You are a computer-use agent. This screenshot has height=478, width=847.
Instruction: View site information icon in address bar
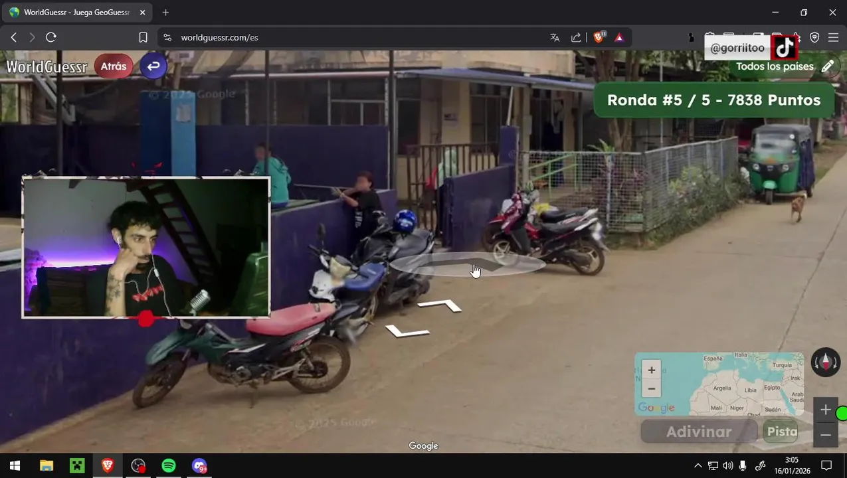167,37
